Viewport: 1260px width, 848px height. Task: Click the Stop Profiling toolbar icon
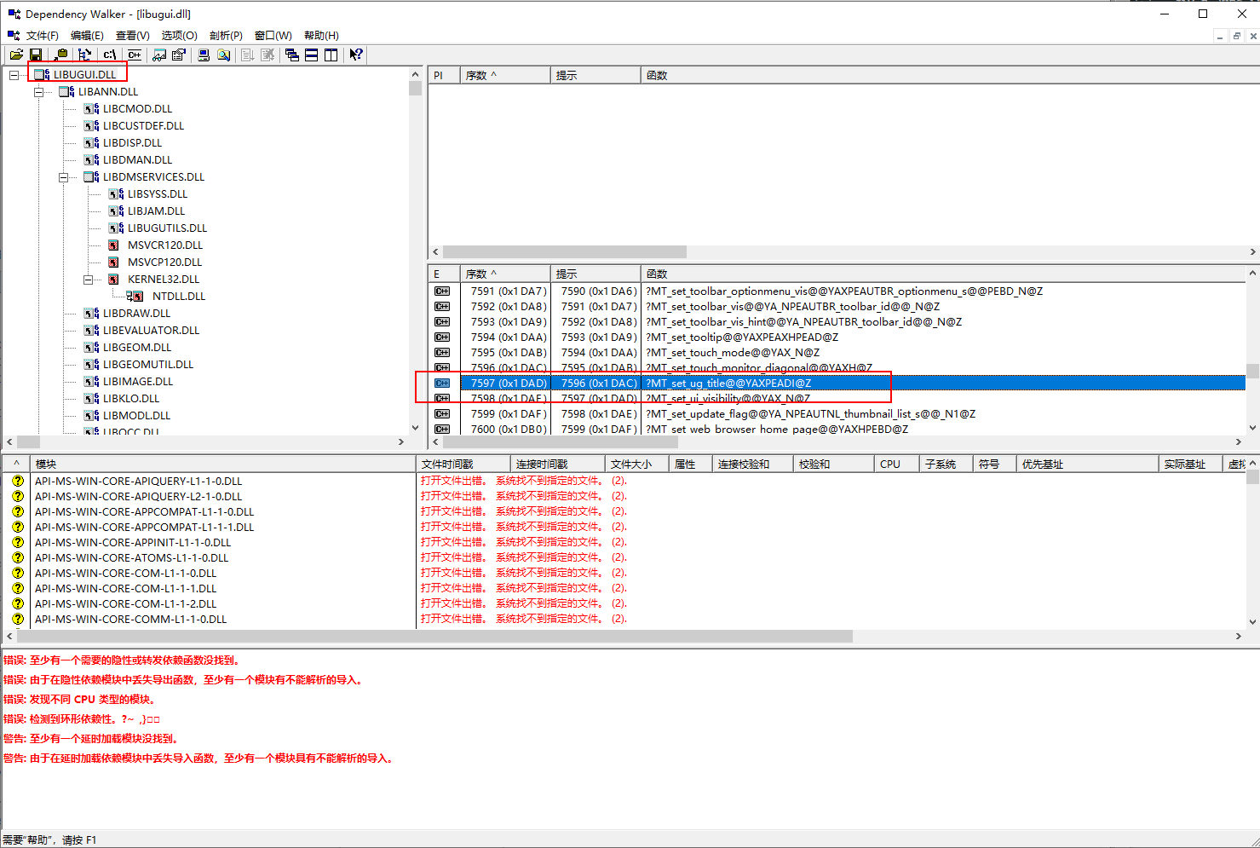tap(268, 55)
